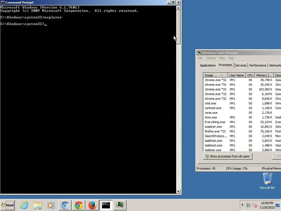This screenshot has height=211, width=281.
Task: Select taskhost.exe row using 3,852 K
Action: click(x=242, y=141)
